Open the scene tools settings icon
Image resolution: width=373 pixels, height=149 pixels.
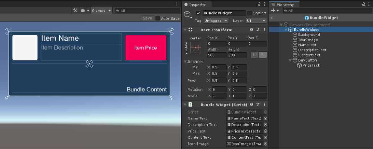point(75,11)
